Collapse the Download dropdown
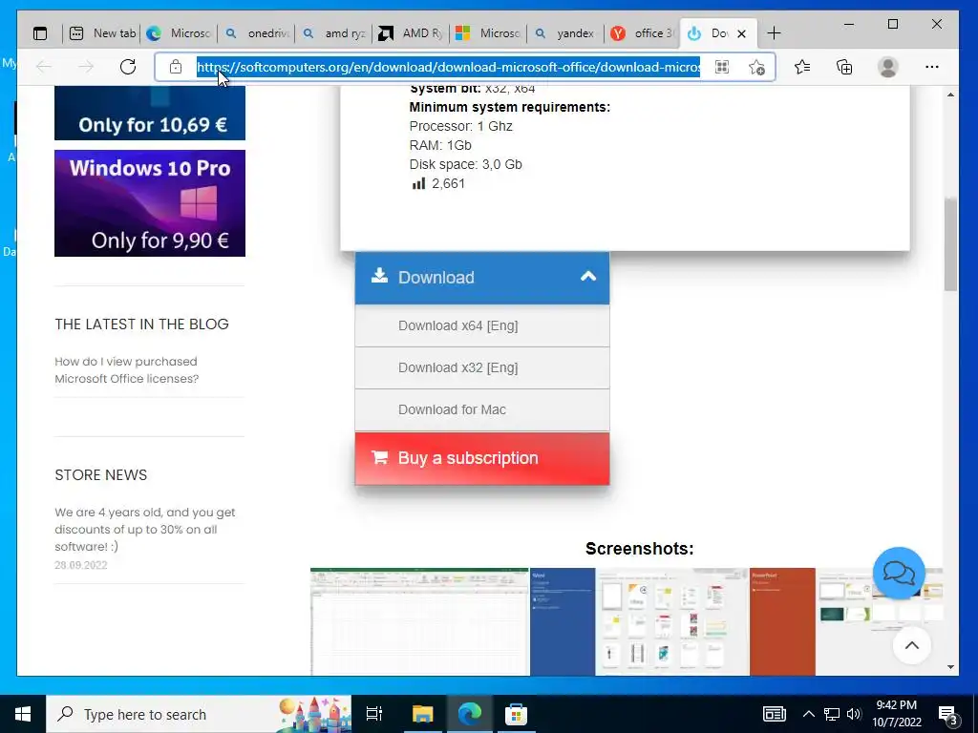 point(482,278)
